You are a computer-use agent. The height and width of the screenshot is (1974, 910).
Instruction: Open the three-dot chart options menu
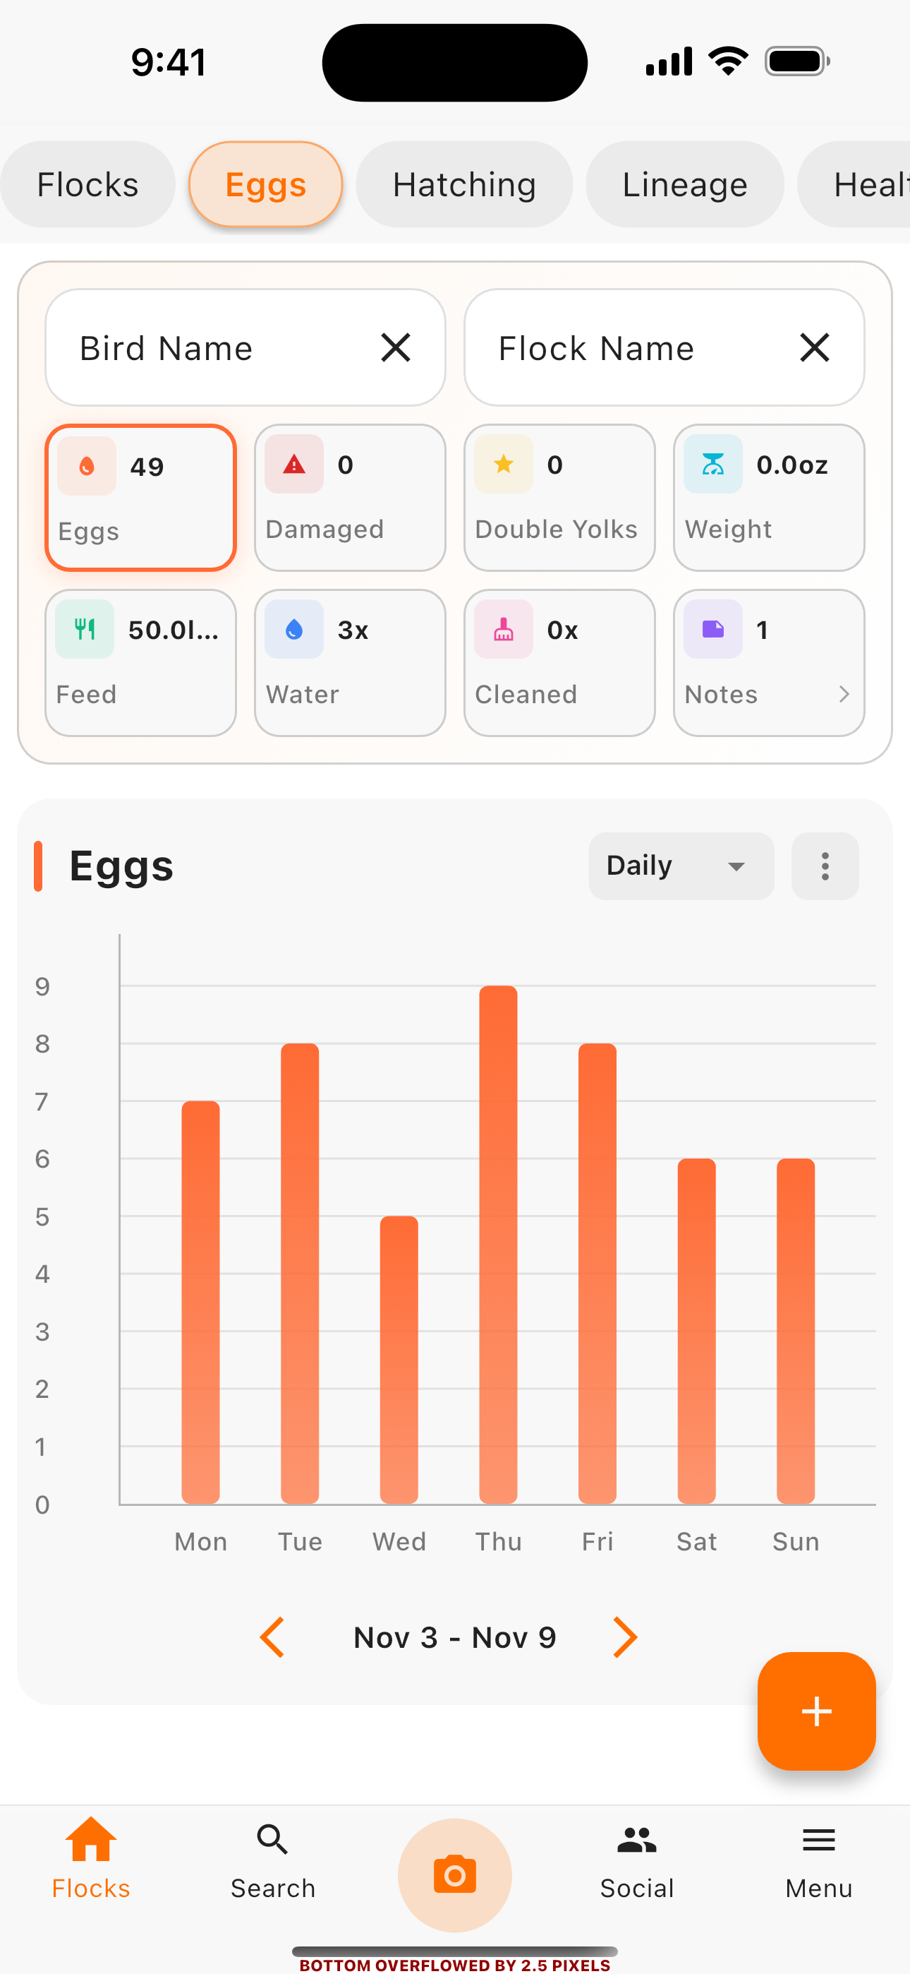(x=824, y=866)
